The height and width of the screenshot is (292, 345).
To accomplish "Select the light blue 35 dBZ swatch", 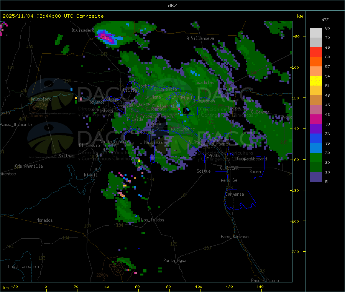I will (316, 148).
